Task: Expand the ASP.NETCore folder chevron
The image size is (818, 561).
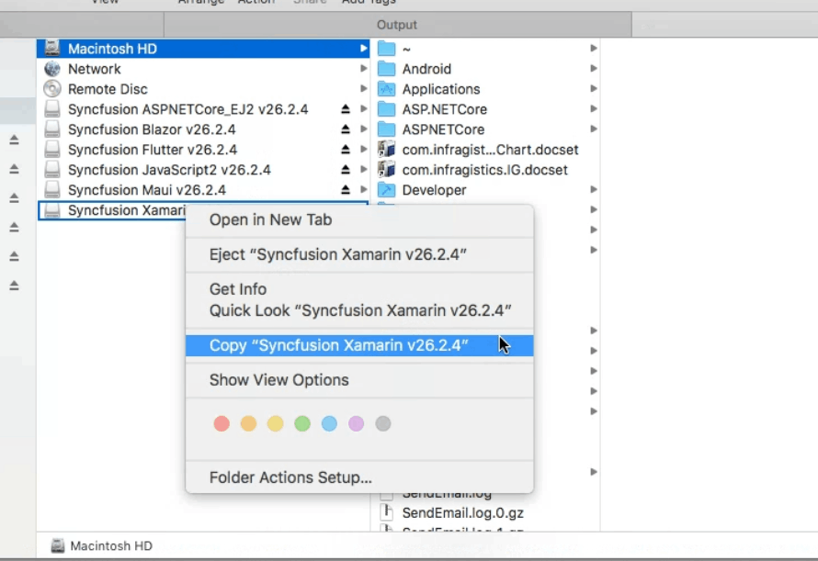Action: pyautogui.click(x=594, y=129)
